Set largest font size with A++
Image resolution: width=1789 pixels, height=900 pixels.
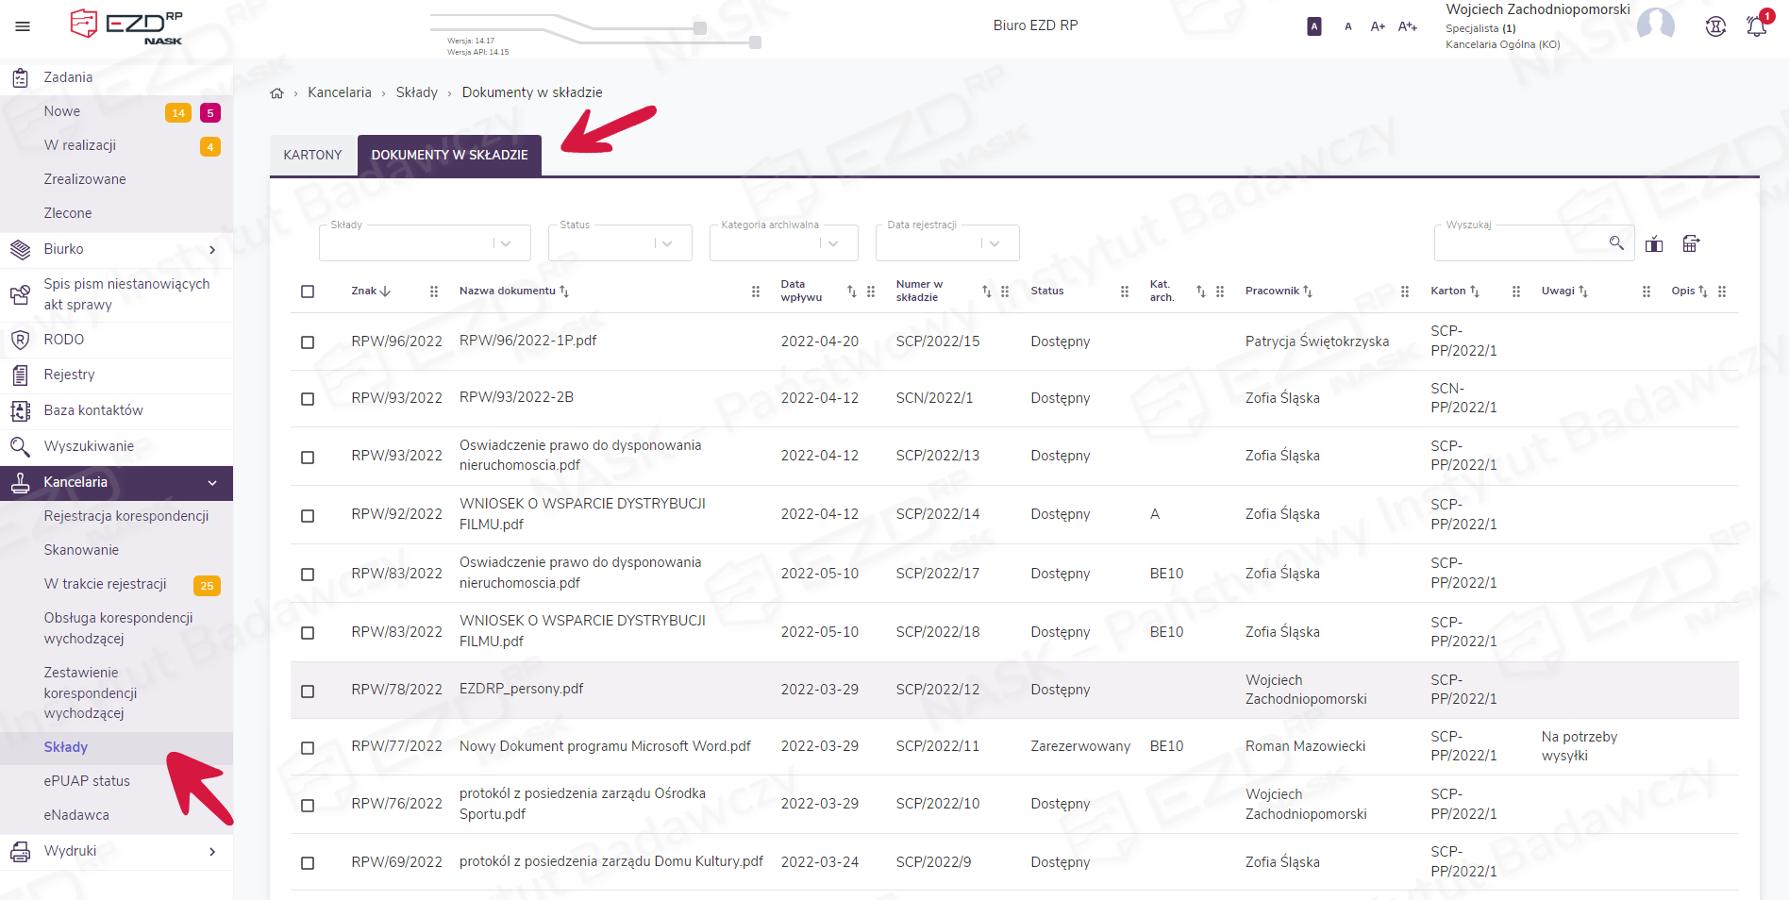click(x=1407, y=26)
